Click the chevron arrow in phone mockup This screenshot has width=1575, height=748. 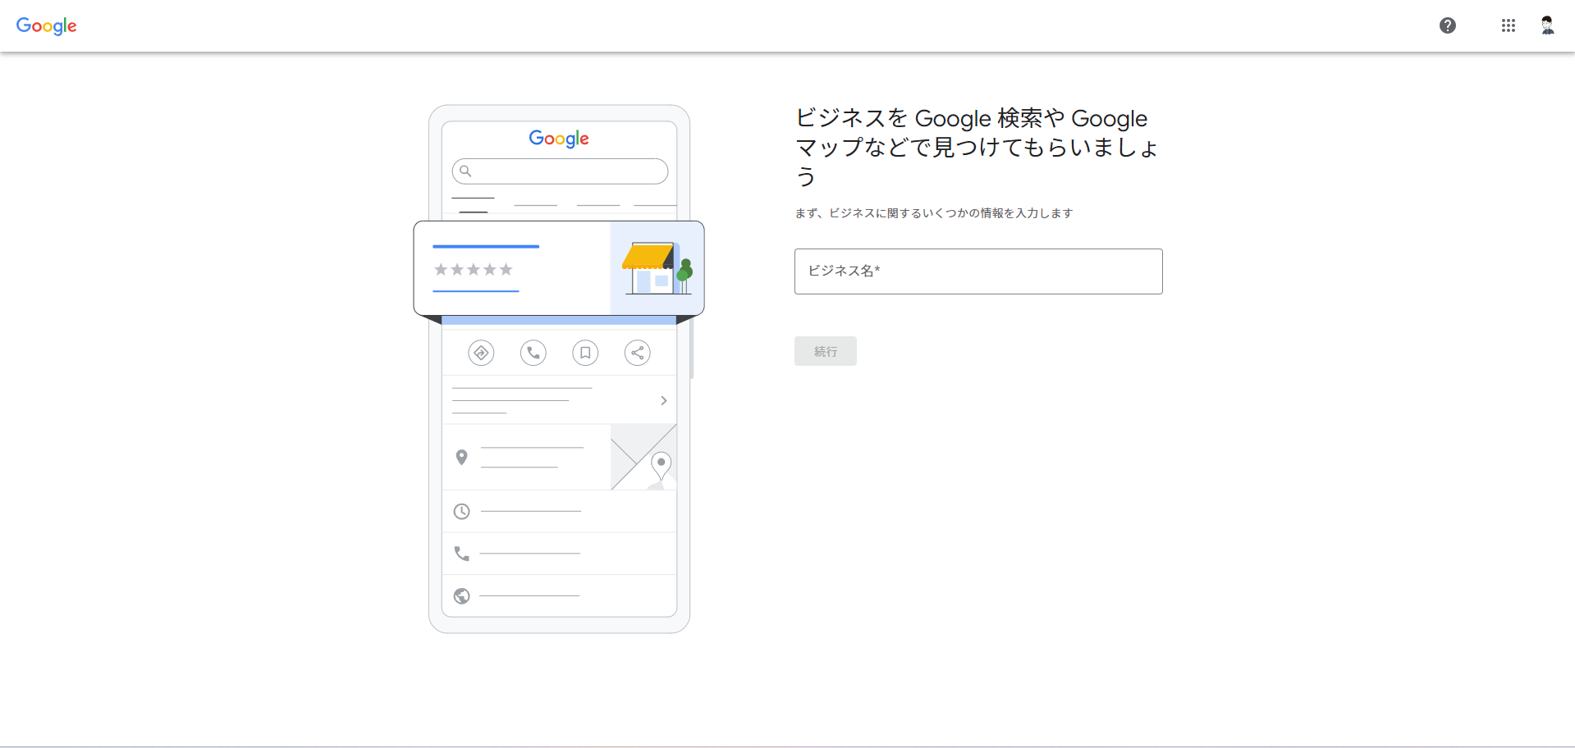pyautogui.click(x=664, y=400)
